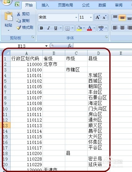Select column A header

point(26,53)
